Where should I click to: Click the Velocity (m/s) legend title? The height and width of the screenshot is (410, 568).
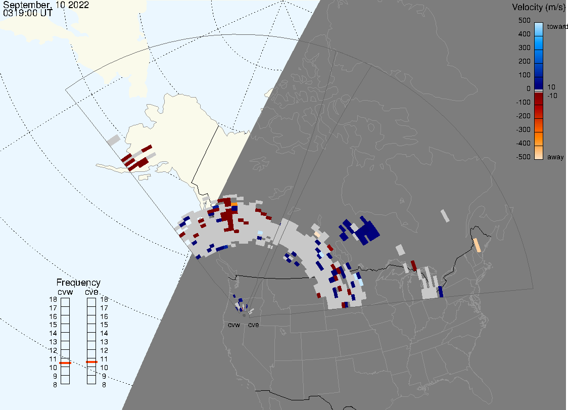tap(538, 7)
